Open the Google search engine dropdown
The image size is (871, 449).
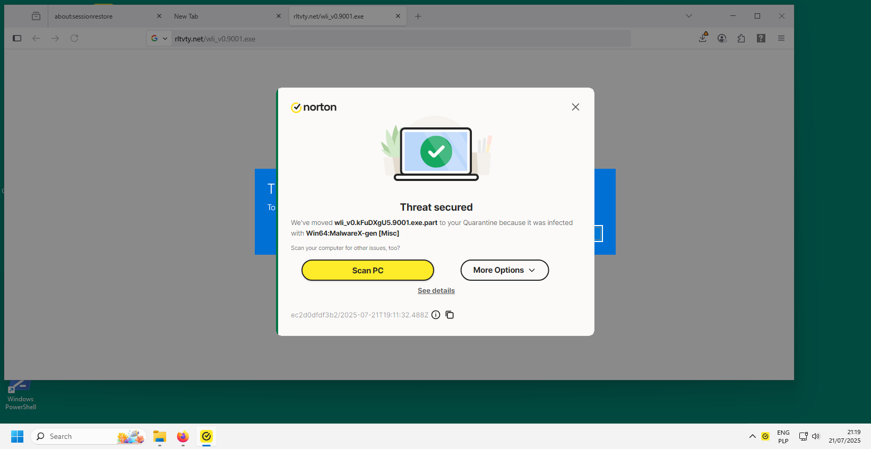tap(159, 38)
